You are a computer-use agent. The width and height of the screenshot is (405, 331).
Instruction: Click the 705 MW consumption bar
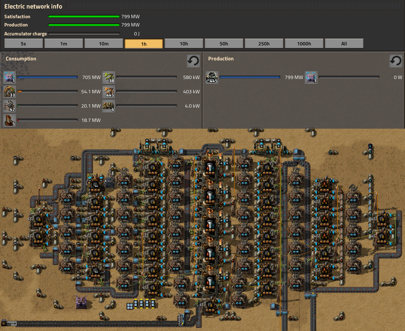click(x=48, y=77)
